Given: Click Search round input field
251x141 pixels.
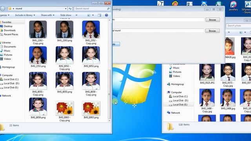Looking at the screenshot, I should pos(92,9).
